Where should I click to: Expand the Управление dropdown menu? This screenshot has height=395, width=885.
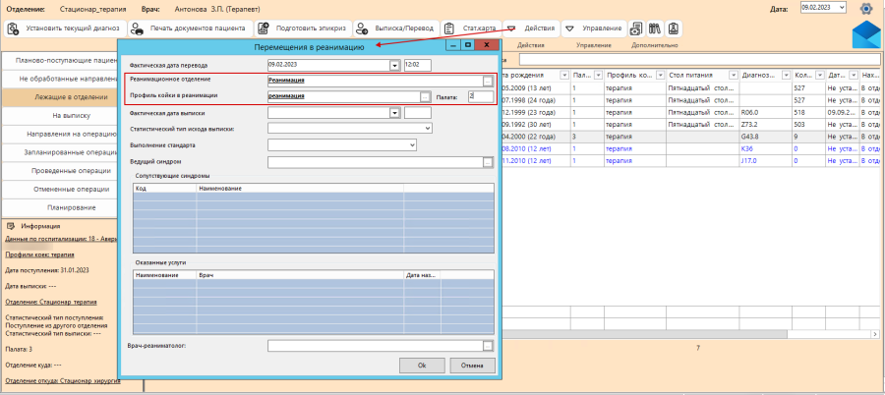tap(594, 28)
